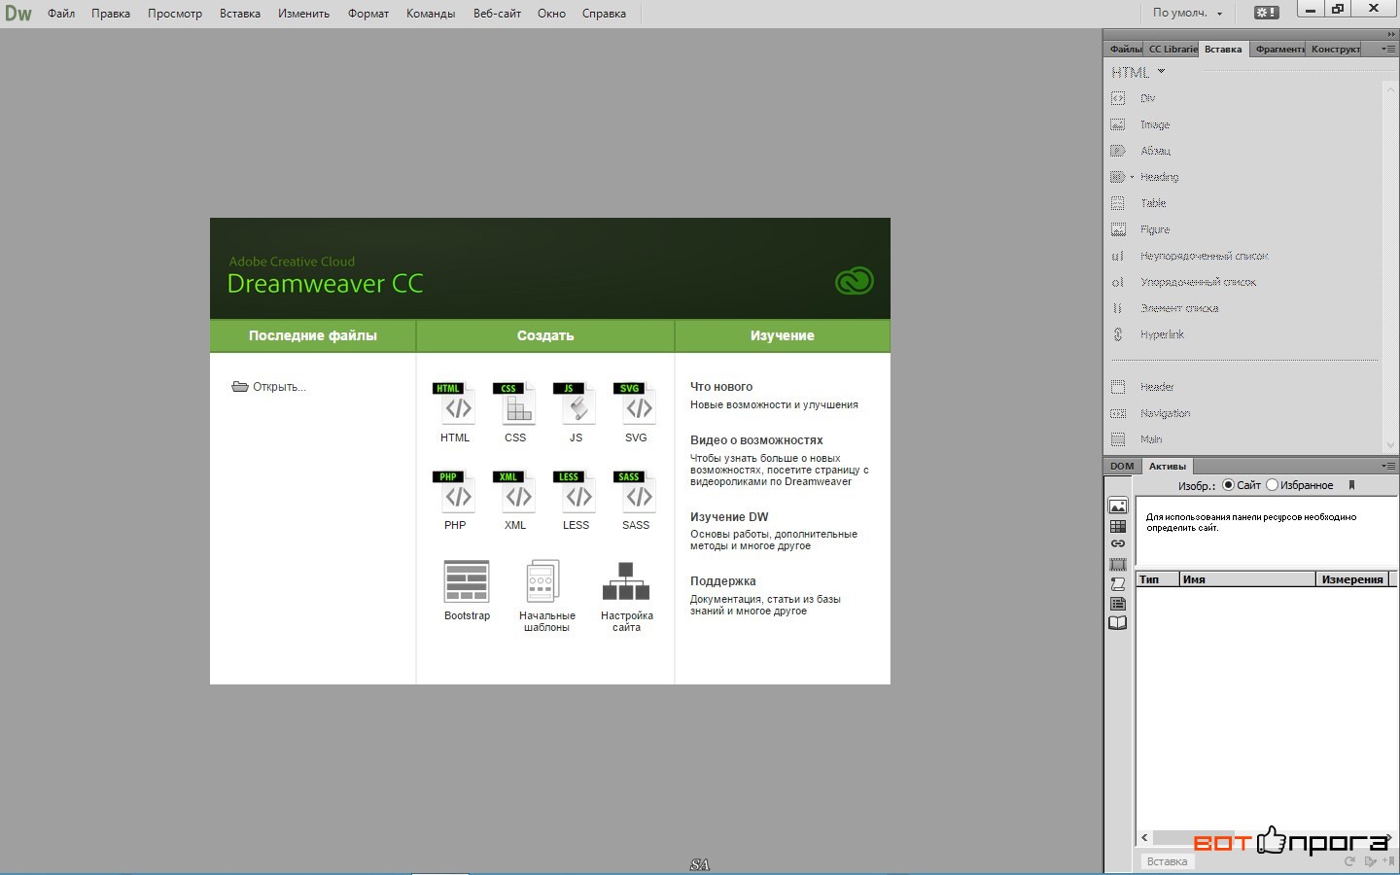Show Media filmstrip category in Assets

[x=1118, y=564]
